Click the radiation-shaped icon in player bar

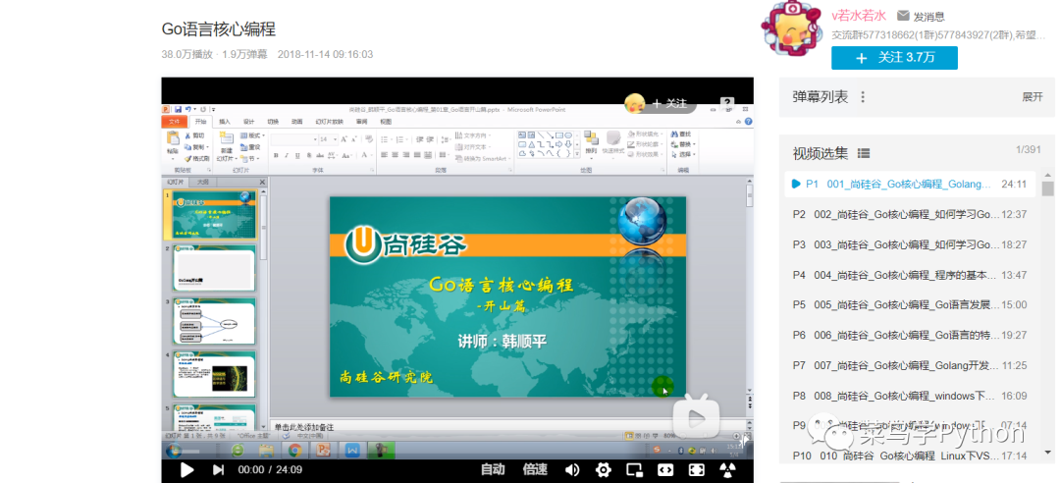(x=727, y=469)
